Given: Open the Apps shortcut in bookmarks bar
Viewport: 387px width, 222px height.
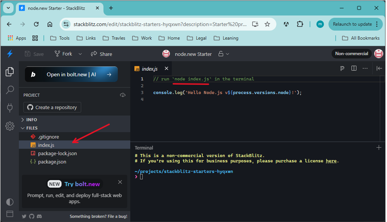Looking at the screenshot, I should (x=17, y=38).
